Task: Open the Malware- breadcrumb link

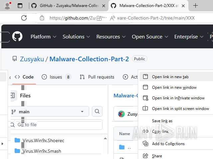Action: point(126,96)
